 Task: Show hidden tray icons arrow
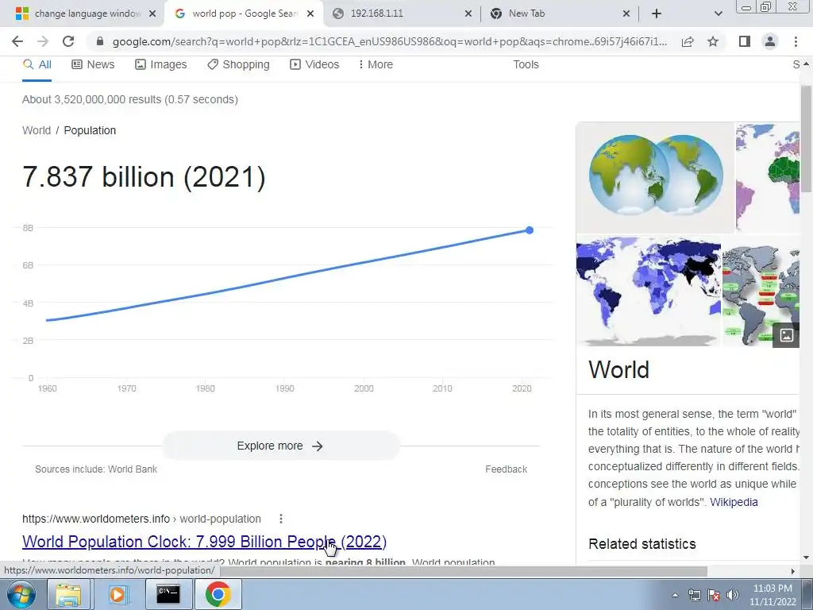[x=675, y=595]
